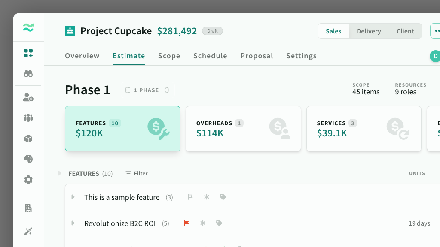Screen dimensions: 440x247
Task: Expand the 'This is a sample feature' row
Action: click(73, 197)
